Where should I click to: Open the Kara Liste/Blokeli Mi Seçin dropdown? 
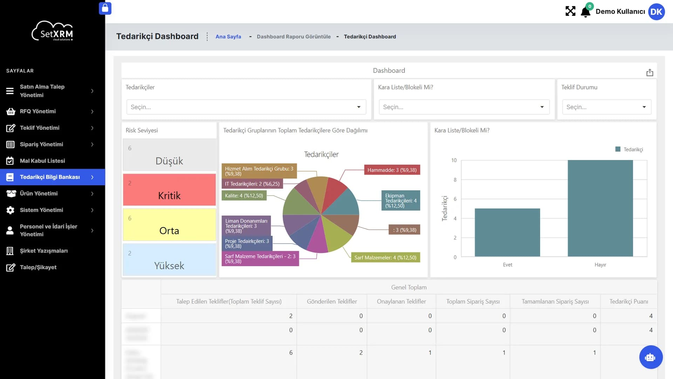point(464,107)
